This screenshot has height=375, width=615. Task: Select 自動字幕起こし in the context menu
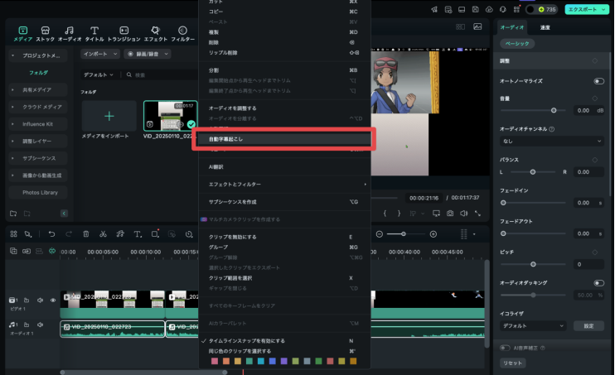coord(284,139)
